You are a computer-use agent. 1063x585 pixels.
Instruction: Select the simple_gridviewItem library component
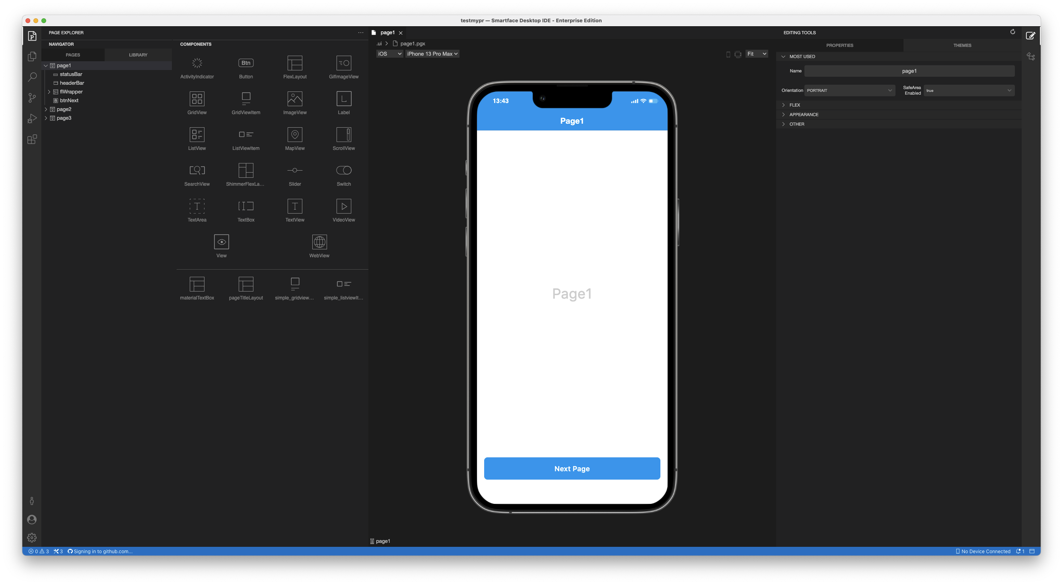[x=295, y=288]
